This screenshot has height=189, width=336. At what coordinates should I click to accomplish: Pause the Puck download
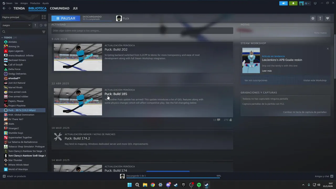pyautogui.click(x=66, y=18)
